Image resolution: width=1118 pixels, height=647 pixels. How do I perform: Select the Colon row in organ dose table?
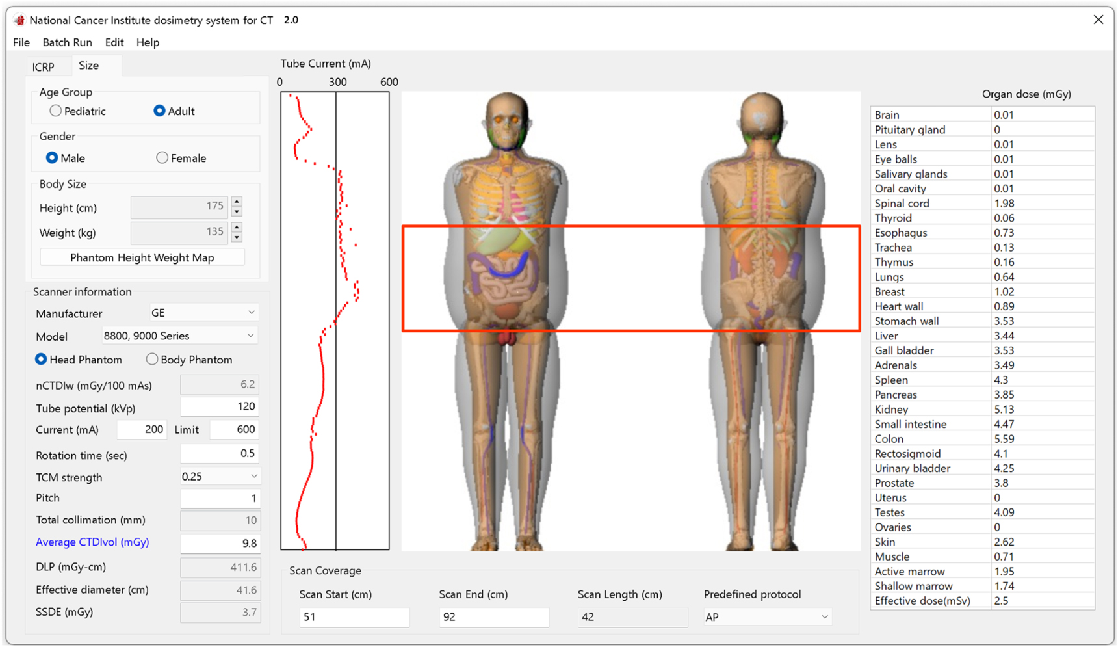982,439
